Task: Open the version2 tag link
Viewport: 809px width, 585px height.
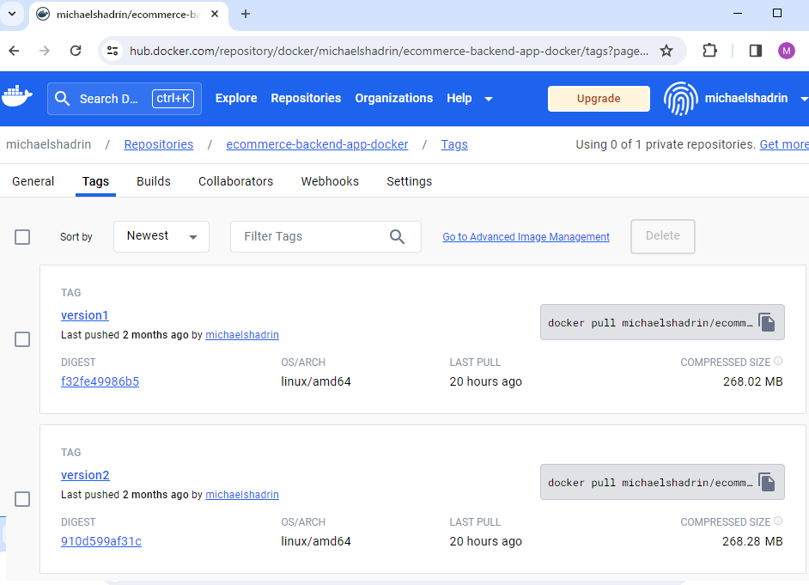Action: pyautogui.click(x=85, y=475)
